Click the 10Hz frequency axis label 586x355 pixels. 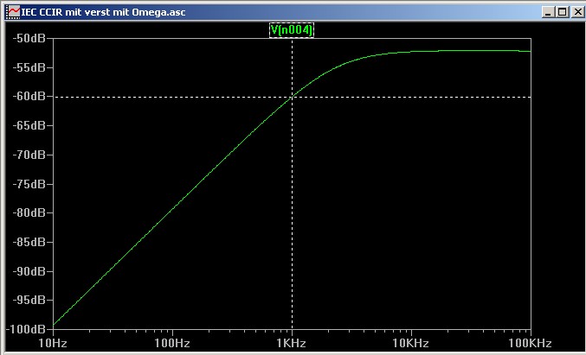click(53, 343)
